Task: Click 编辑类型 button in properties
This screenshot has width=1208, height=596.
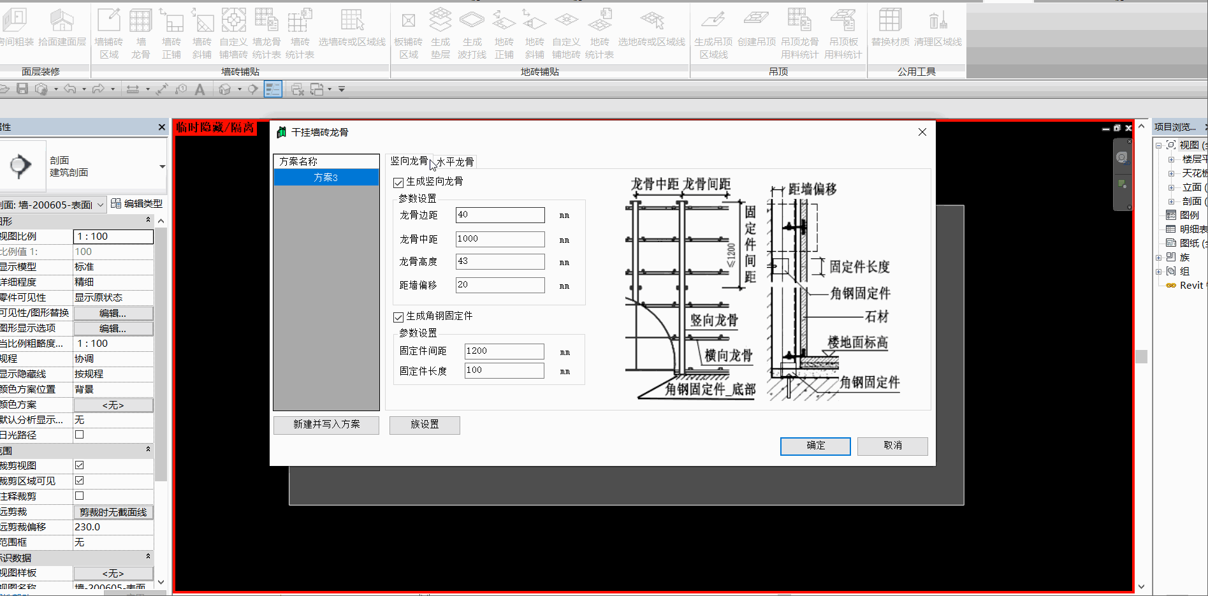Action: [136, 204]
